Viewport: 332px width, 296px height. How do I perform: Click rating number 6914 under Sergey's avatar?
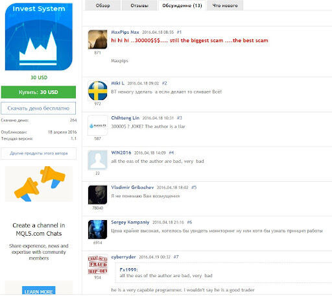97,243
